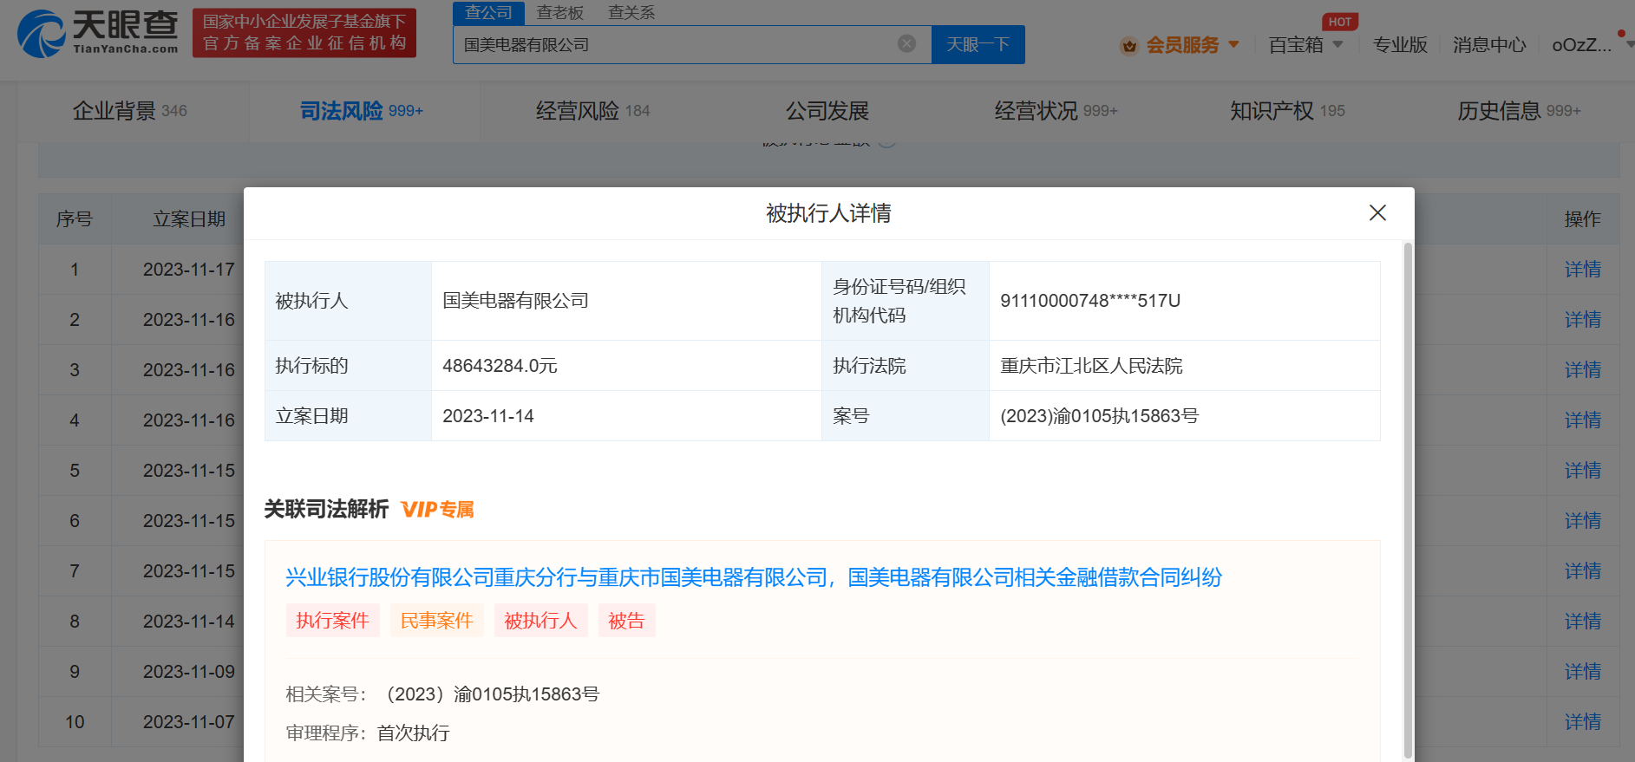Screen dimensions: 1635x762
Task: Open 详情 for row 4
Action: [1582, 420]
